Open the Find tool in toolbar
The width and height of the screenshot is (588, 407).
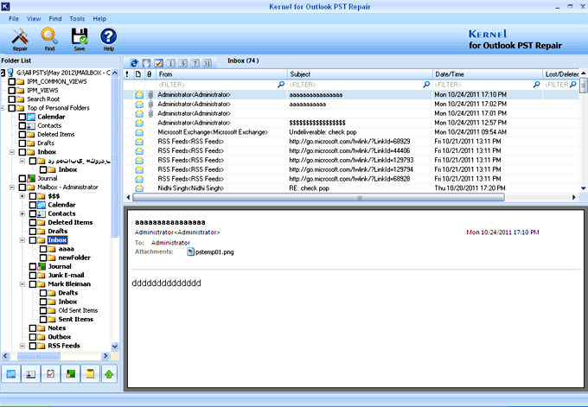click(x=49, y=39)
